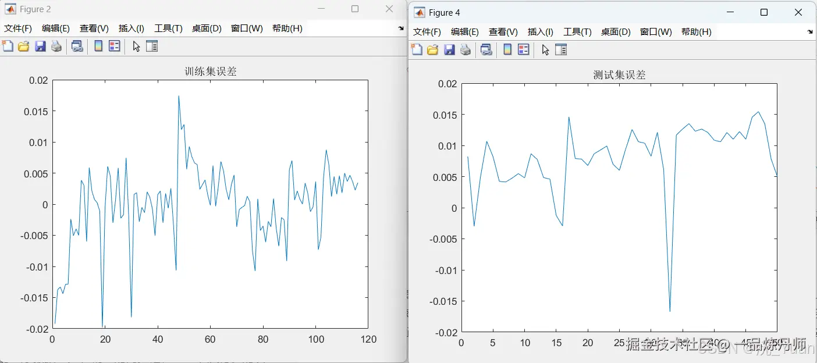Insert a legend in Figure 2

coord(115,47)
